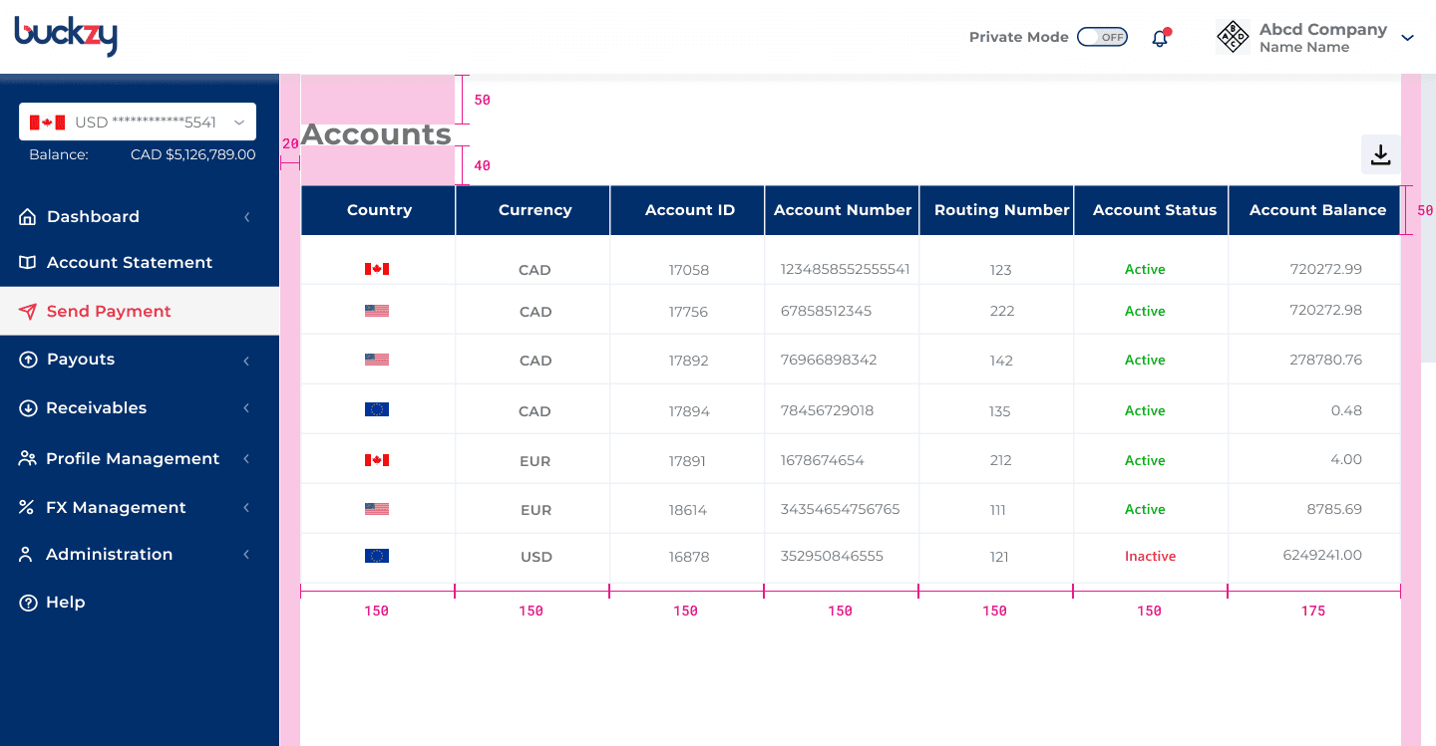Expand the Receivables submenu chevron

click(x=246, y=408)
